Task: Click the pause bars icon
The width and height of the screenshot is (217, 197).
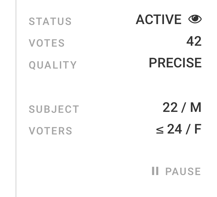Action: 155,171
